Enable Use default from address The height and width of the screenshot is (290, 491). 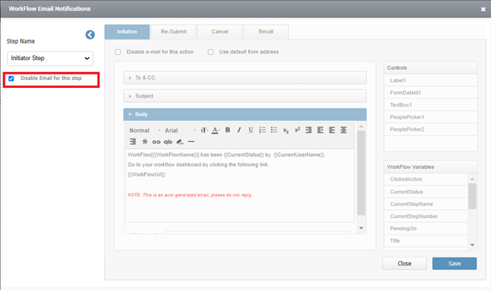tap(211, 52)
